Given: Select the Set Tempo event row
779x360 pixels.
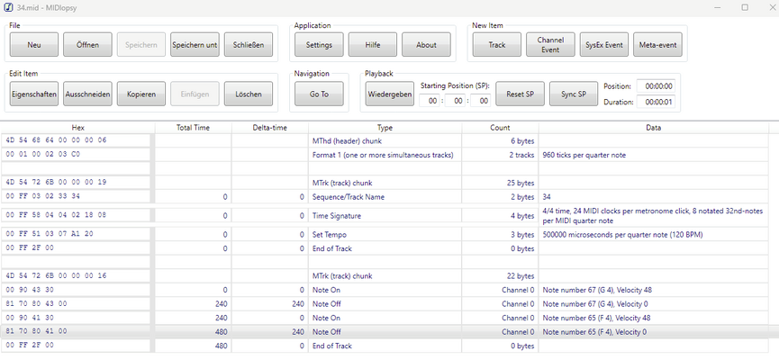Looking at the screenshot, I should tap(385, 234).
